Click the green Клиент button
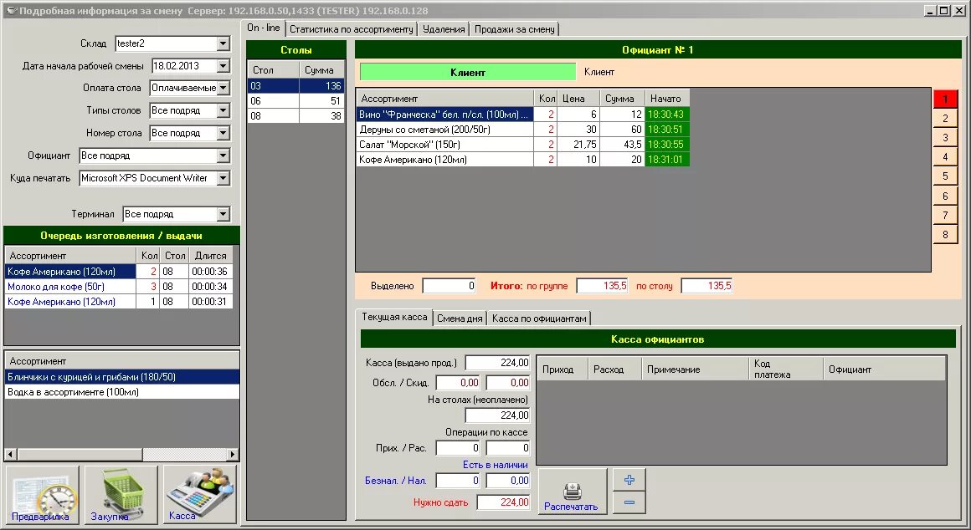Image resolution: width=971 pixels, height=530 pixels. click(468, 73)
